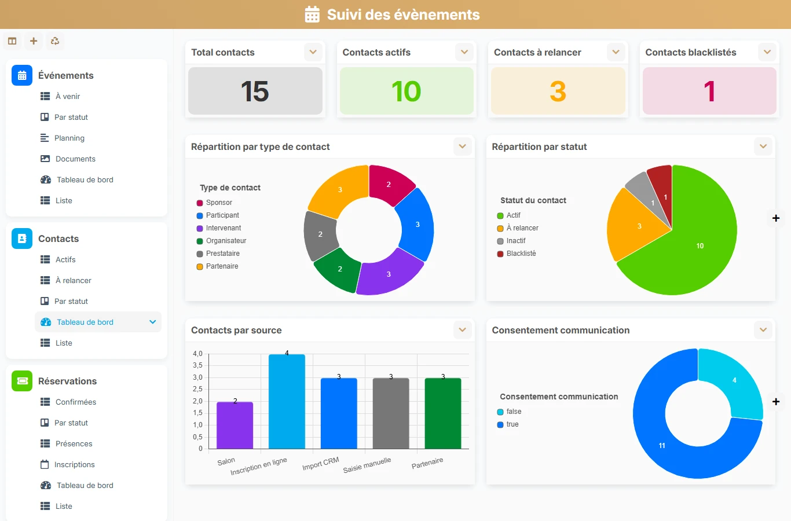
Task: Open the Planning page
Action: (69, 138)
